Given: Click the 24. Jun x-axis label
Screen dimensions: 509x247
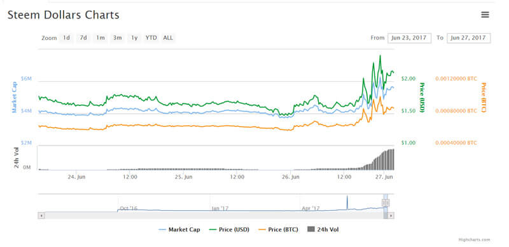Looking at the screenshot, I should point(76,177).
